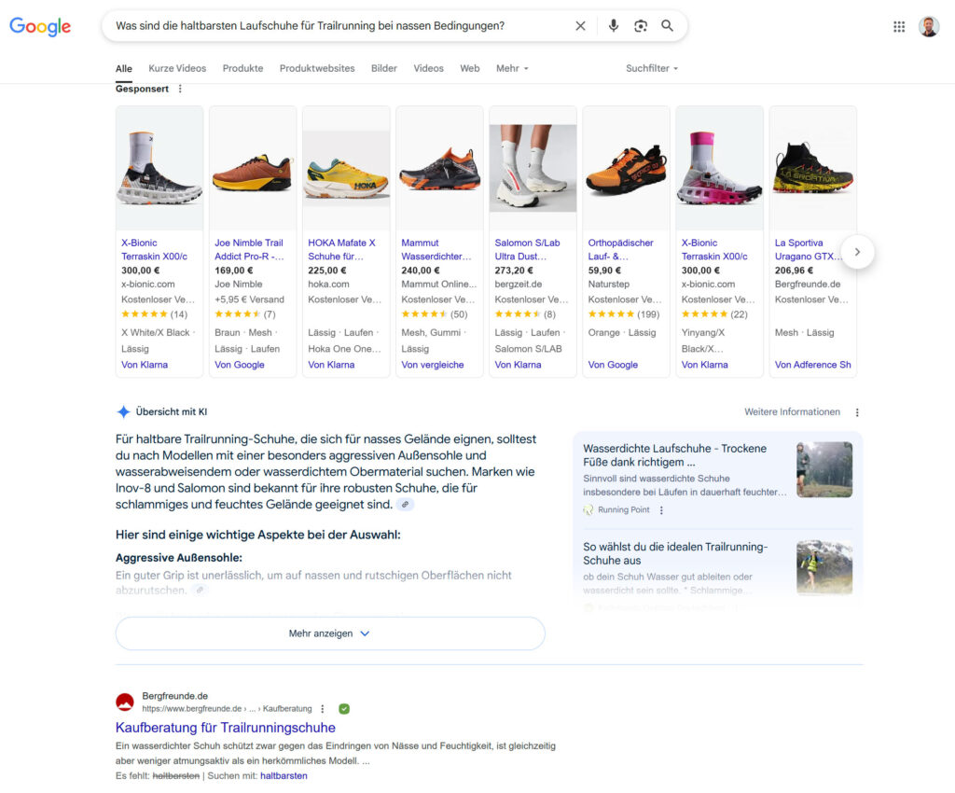Click the green verified badge on Bergfreunde result
The image size is (955, 793).
344,709
